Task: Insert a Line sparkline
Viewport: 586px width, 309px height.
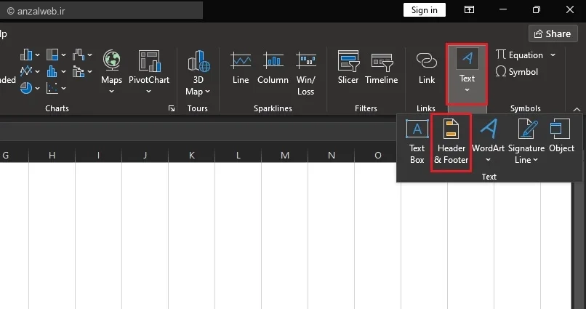Action: click(241, 68)
